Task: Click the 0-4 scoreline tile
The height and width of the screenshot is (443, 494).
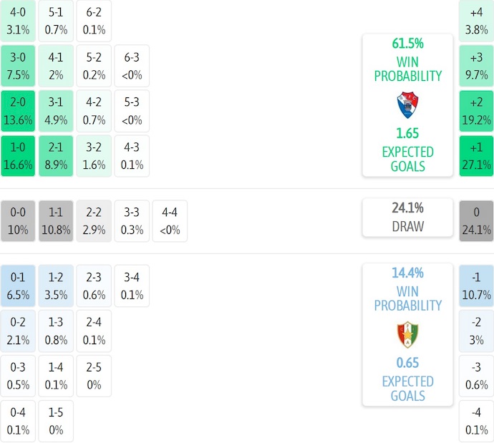Action: (x=19, y=422)
